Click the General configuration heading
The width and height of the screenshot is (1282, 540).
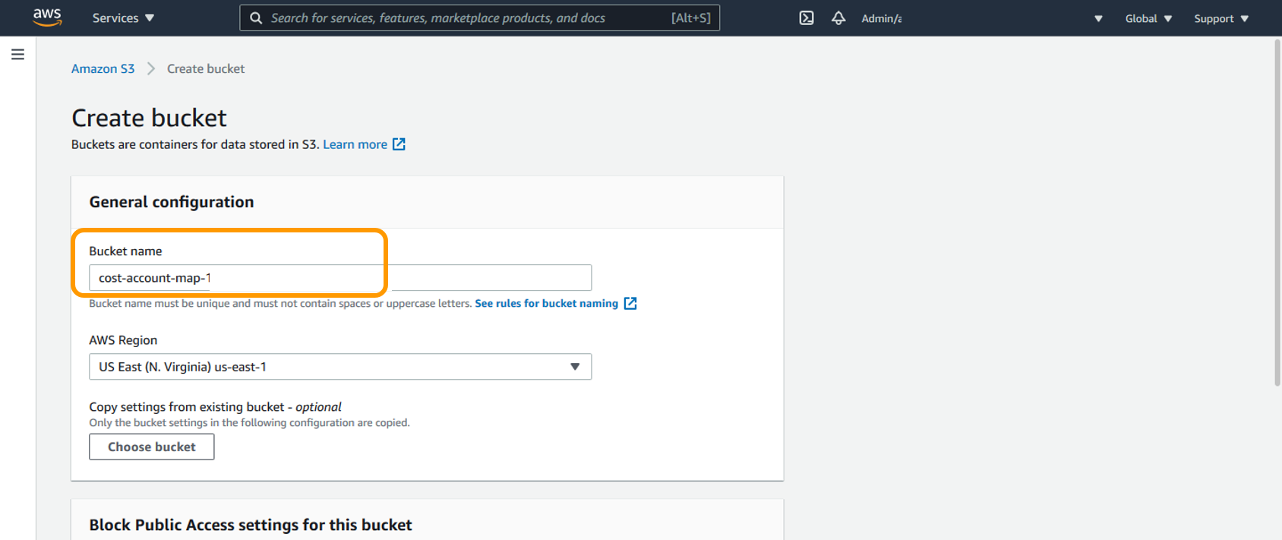(172, 202)
